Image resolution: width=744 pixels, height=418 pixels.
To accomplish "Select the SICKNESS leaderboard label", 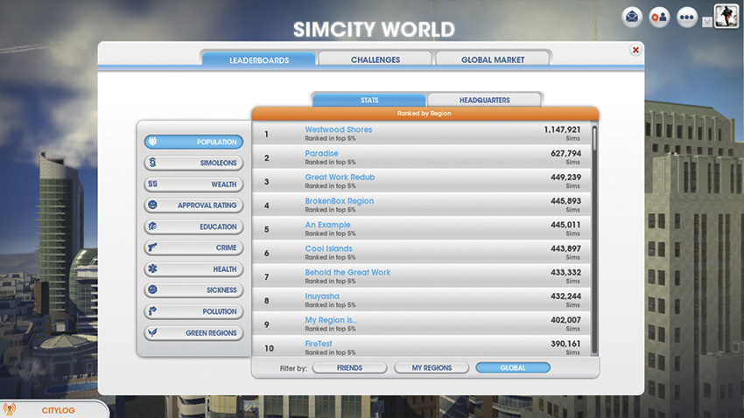I will click(221, 290).
